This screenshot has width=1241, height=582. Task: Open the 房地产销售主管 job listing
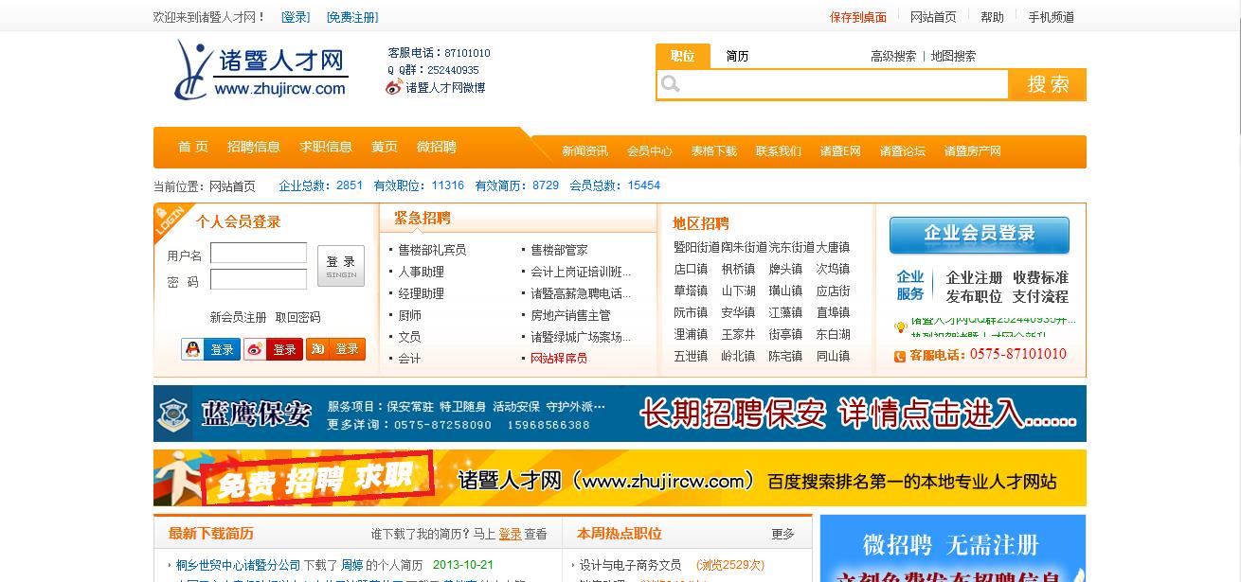click(x=570, y=315)
